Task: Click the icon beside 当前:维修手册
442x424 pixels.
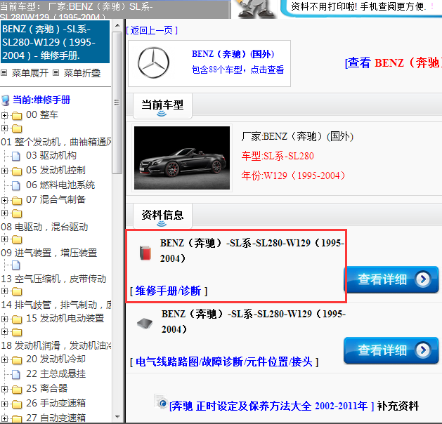Action: click(6, 100)
